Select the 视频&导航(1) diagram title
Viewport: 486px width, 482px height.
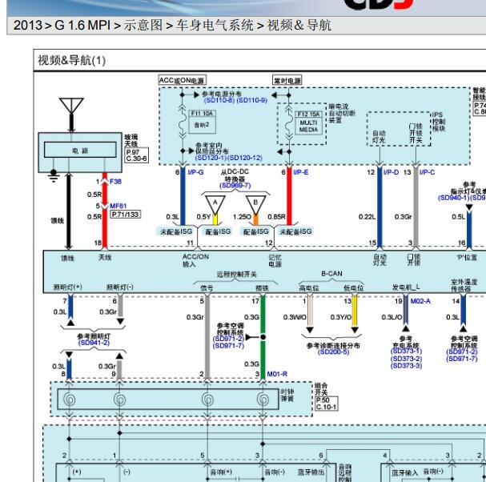[72, 60]
